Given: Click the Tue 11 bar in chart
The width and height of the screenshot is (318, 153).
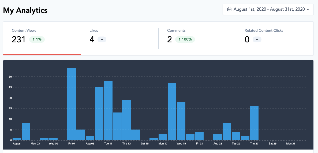Looking at the screenshot, I should pos(108,110).
